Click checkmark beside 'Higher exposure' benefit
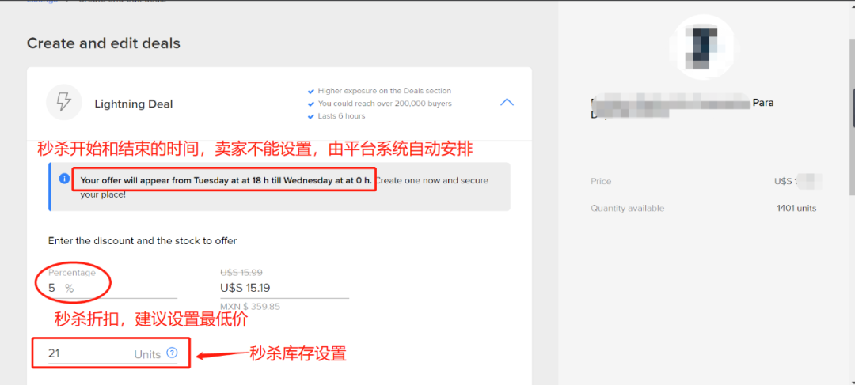Image resolution: width=855 pixels, height=385 pixels. 311,92
